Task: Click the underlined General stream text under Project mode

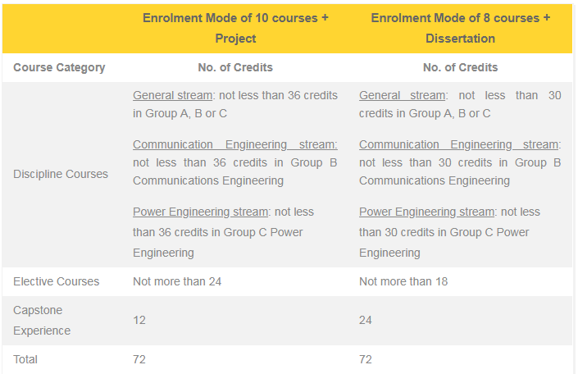Action: [172, 95]
